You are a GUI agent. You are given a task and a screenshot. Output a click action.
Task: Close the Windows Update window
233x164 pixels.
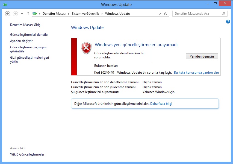pyautogui.click(x=225, y=4)
